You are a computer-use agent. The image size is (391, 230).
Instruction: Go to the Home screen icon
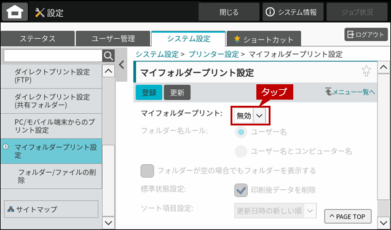(15, 12)
